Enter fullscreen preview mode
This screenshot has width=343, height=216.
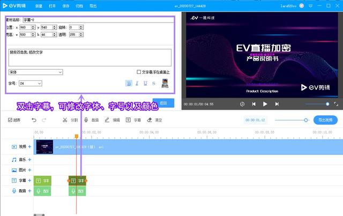pos(336,104)
